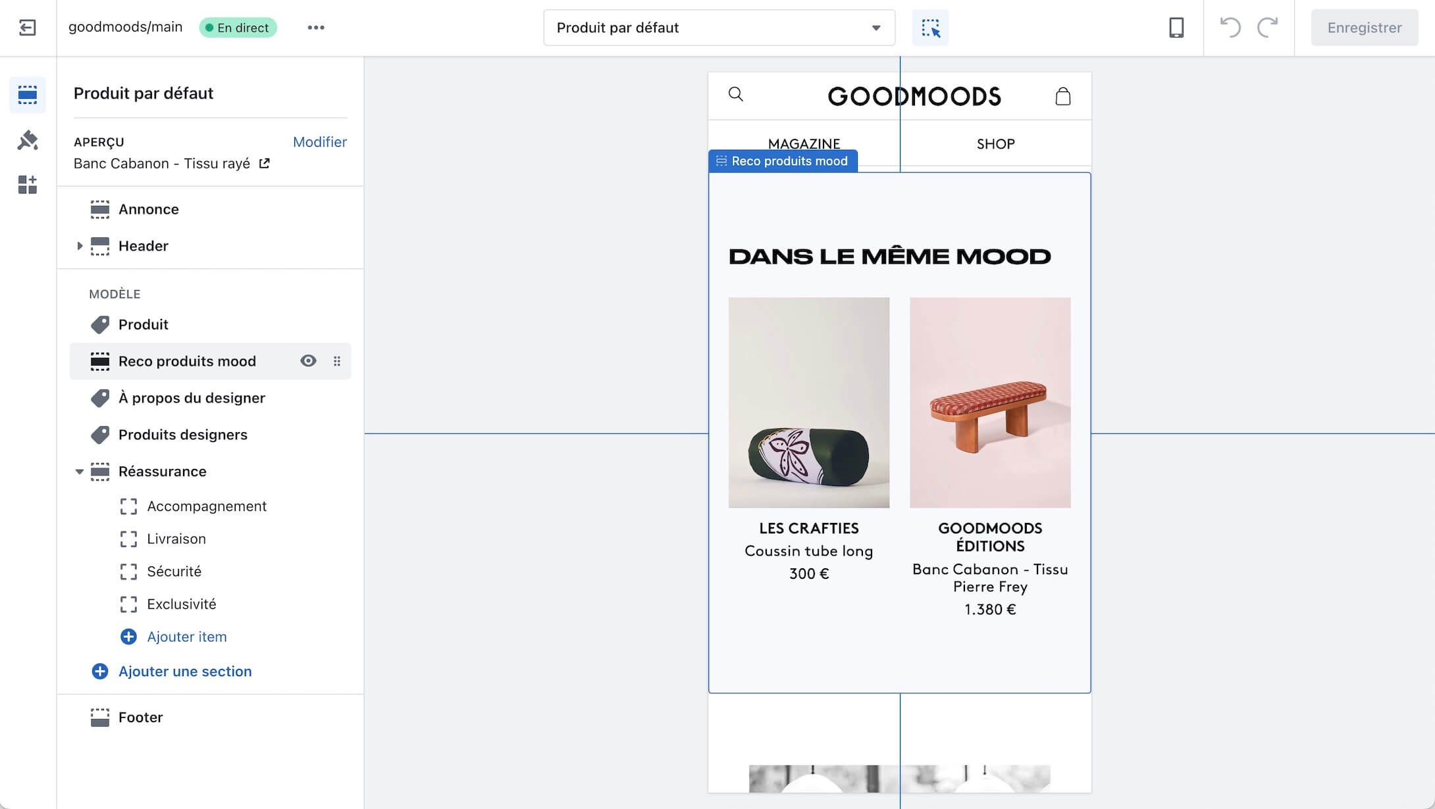This screenshot has height=809, width=1435.
Task: Switch to mobile device preview icon
Action: (x=1176, y=28)
